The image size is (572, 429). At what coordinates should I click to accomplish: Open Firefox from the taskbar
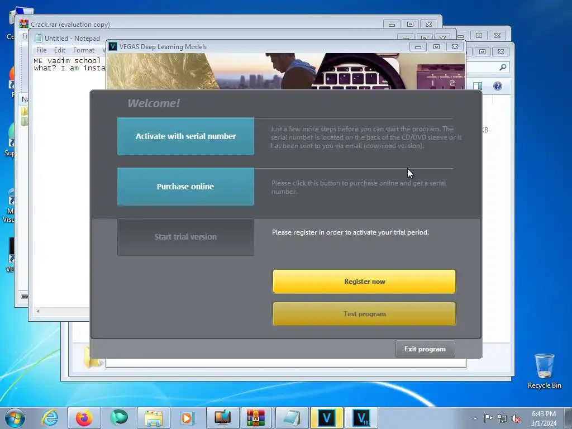point(84,418)
